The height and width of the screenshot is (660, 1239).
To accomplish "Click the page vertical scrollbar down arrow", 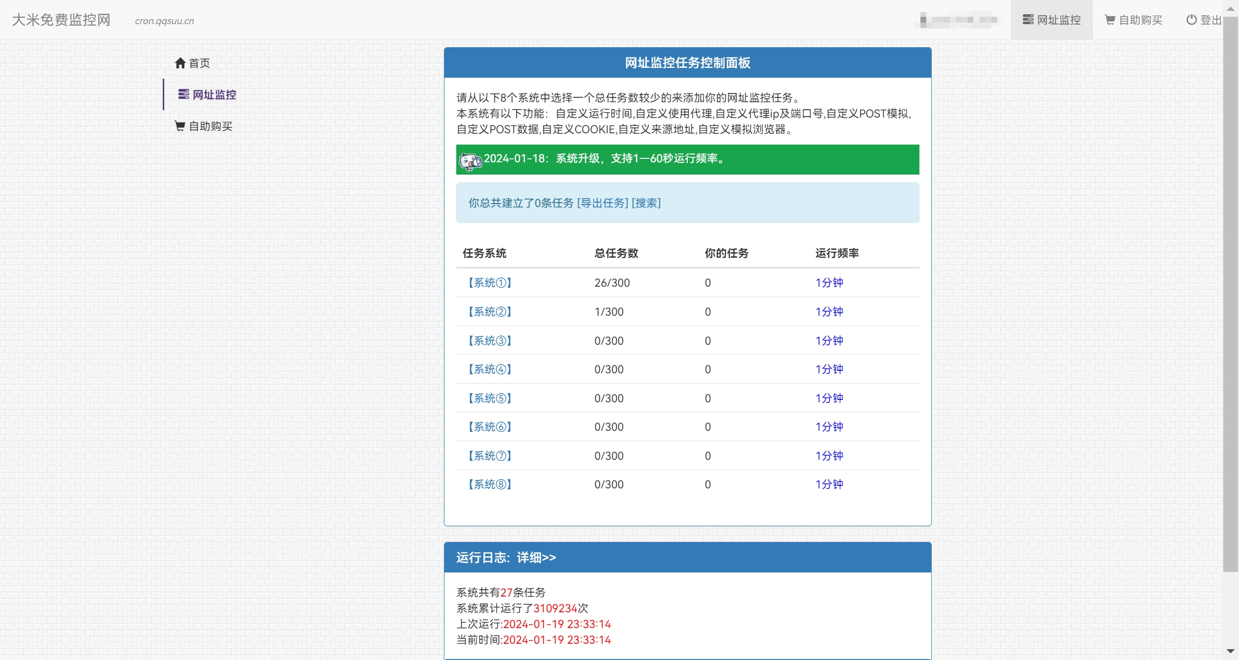I will (1230, 651).
